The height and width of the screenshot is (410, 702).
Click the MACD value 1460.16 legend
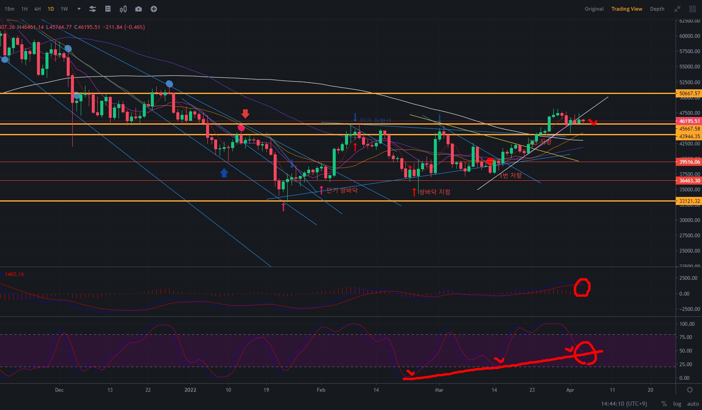[14, 274]
